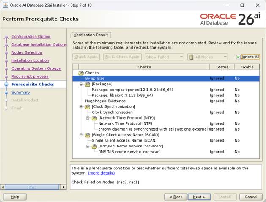Click Ignored status for HugePages Existence
The width and height of the screenshot is (266, 202).
(x=217, y=101)
